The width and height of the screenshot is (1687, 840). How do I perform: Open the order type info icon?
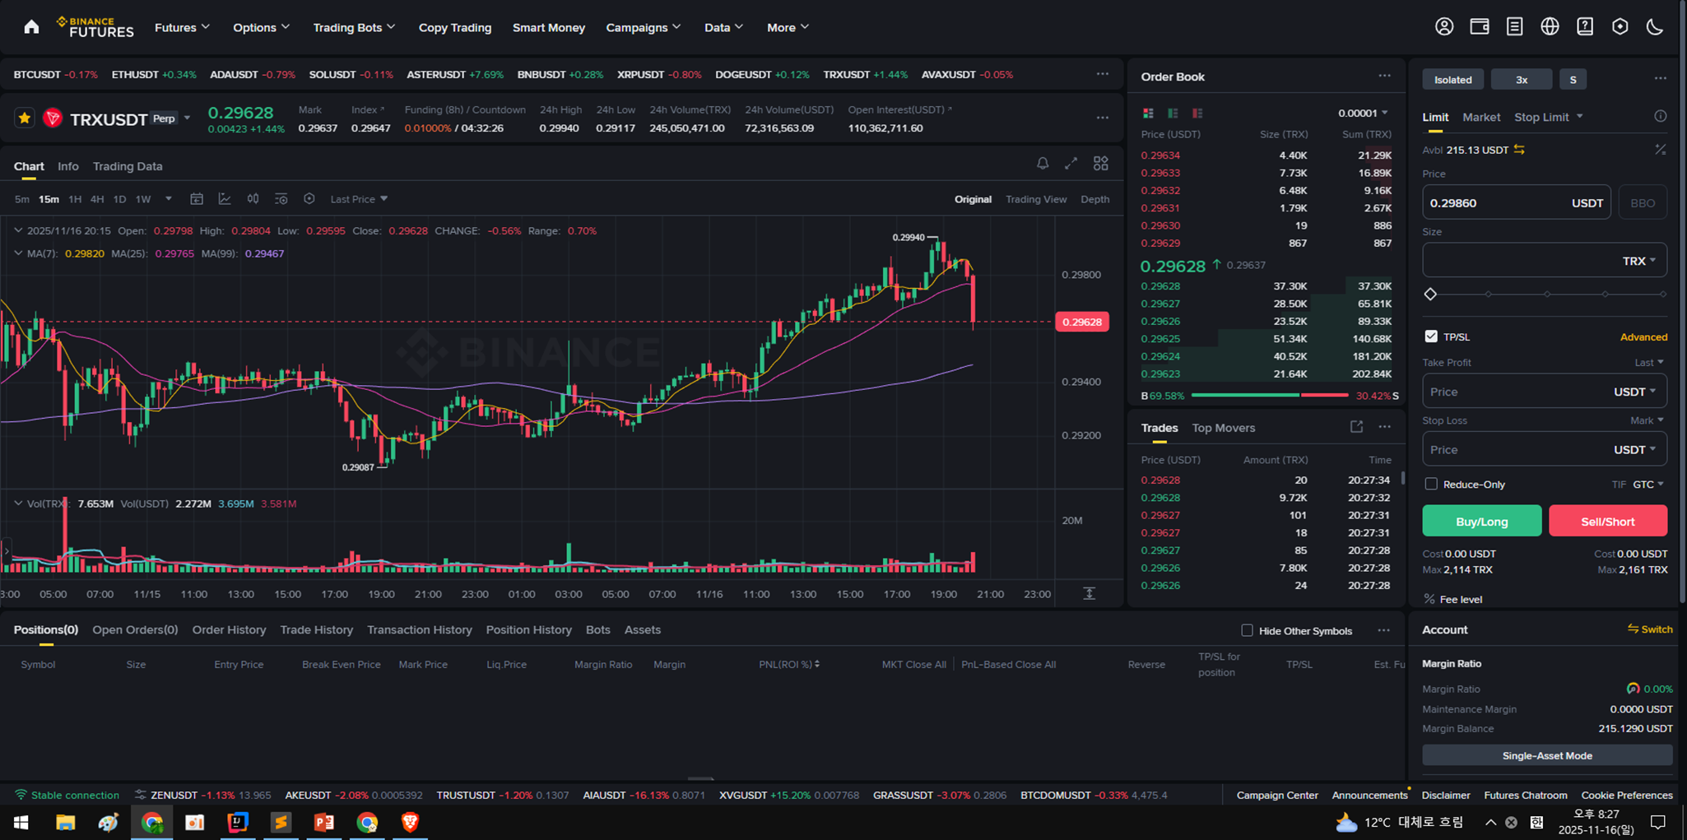pos(1661,116)
